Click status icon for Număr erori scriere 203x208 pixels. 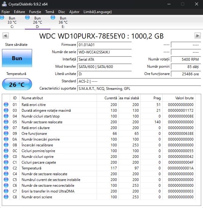click(6, 197)
